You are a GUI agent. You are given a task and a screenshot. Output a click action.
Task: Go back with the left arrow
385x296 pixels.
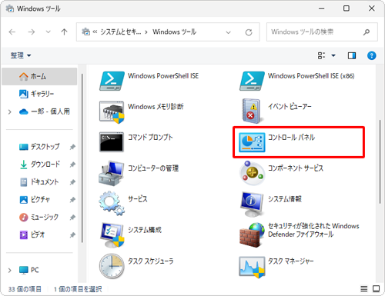(12, 32)
